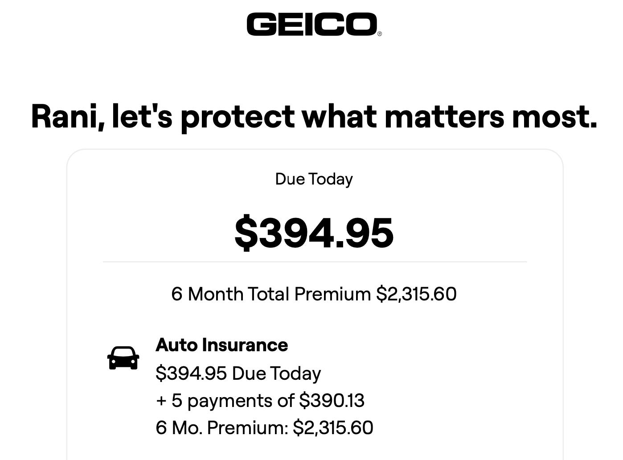Click the "5 payments of" text
The height and width of the screenshot is (460, 623).
[233, 401]
